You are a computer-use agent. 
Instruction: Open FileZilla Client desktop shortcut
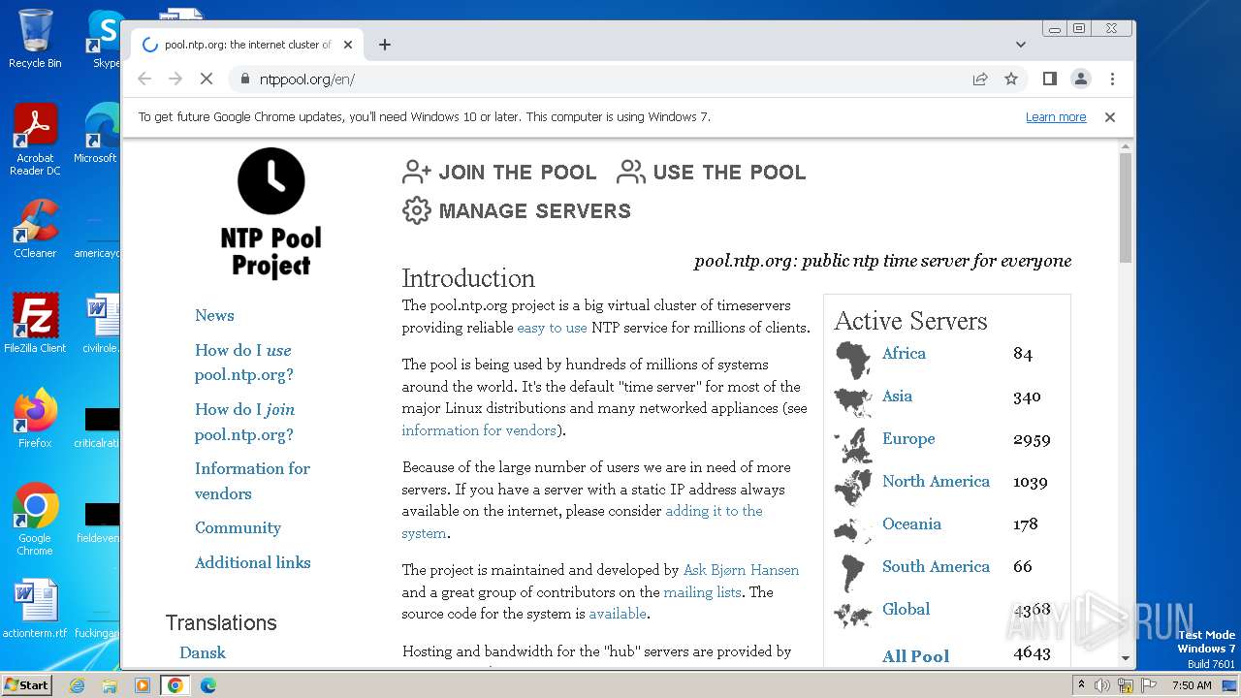point(35,323)
